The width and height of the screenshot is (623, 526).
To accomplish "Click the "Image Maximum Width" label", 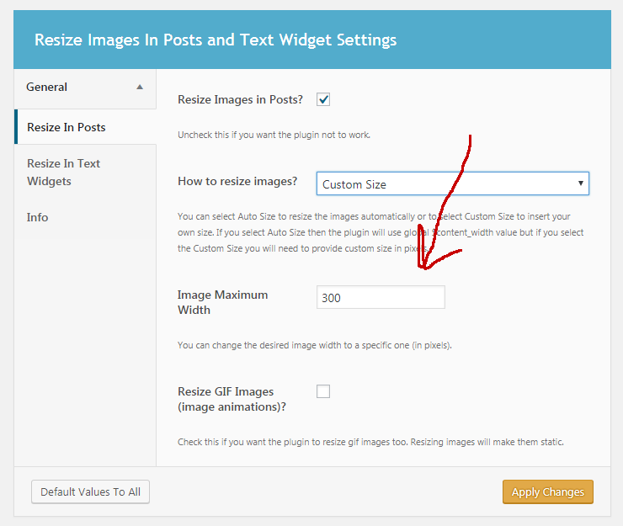I will click(x=222, y=302).
